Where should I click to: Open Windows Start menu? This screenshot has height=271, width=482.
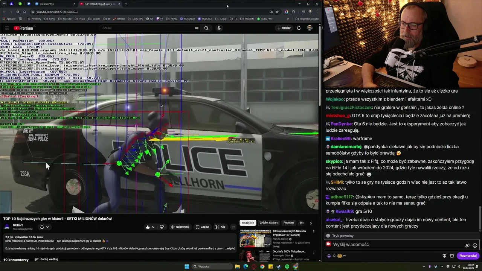point(187,266)
